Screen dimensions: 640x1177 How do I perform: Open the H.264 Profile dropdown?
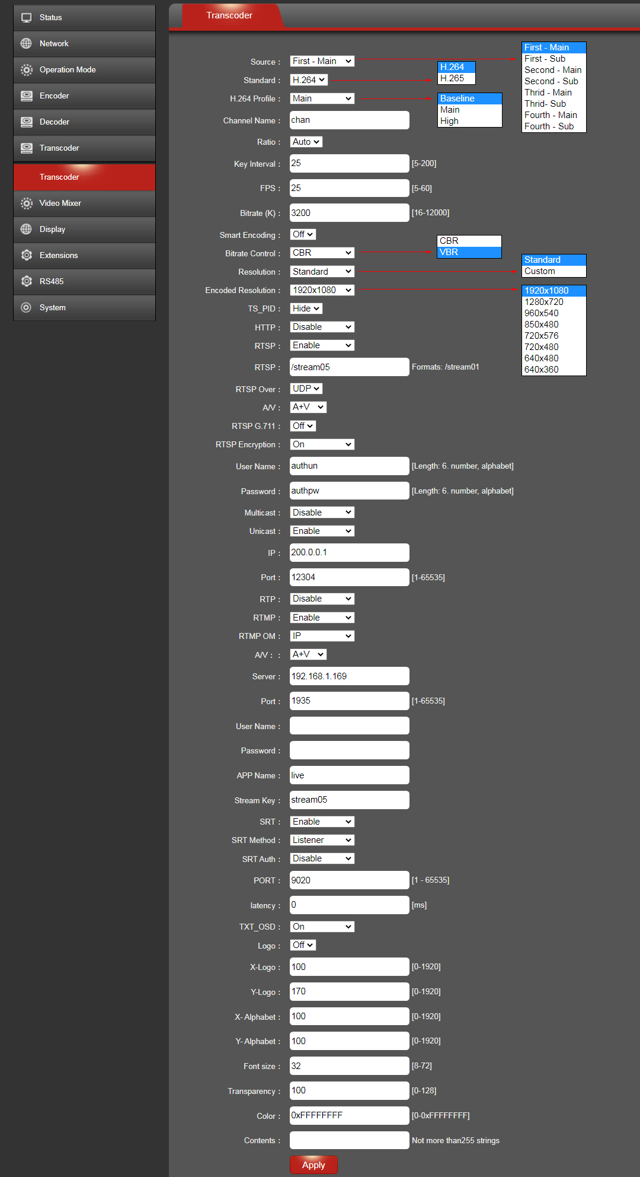pyautogui.click(x=322, y=98)
